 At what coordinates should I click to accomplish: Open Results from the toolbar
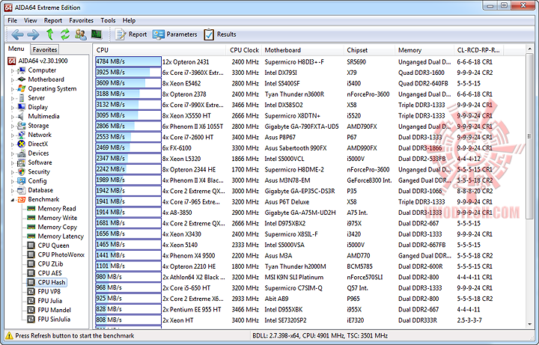[219, 34]
